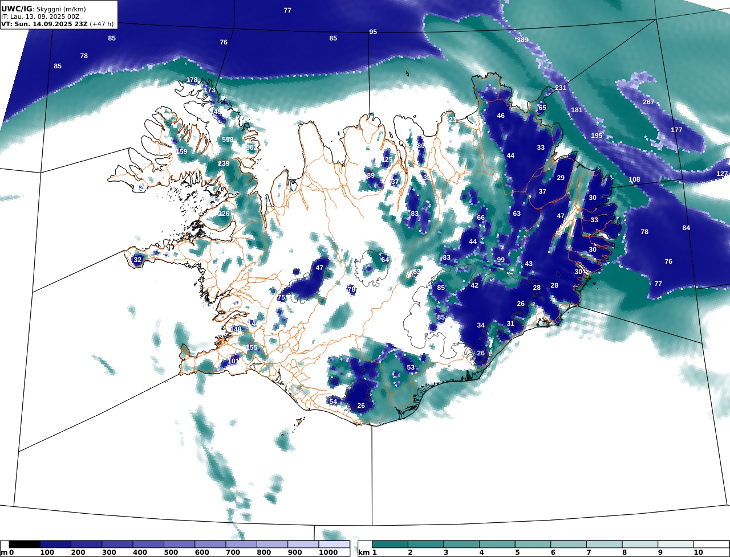The width and height of the screenshot is (730, 557).
Task: Click the 'm 0' label at legend start
Action: click(7, 553)
